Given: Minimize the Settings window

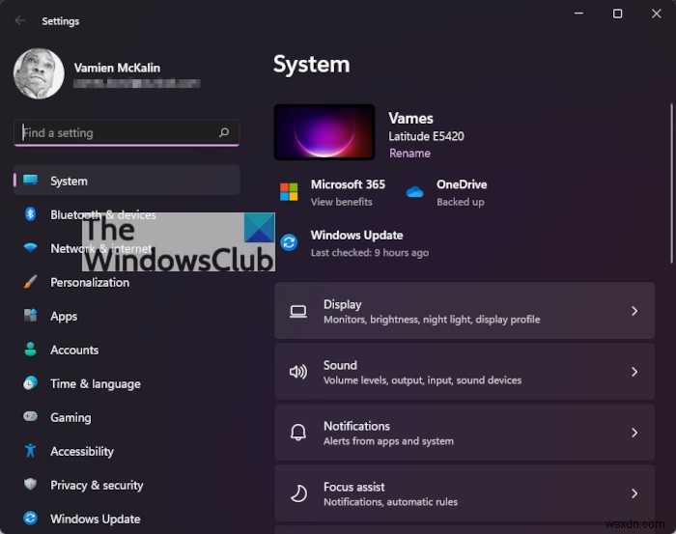Looking at the screenshot, I should (578, 14).
